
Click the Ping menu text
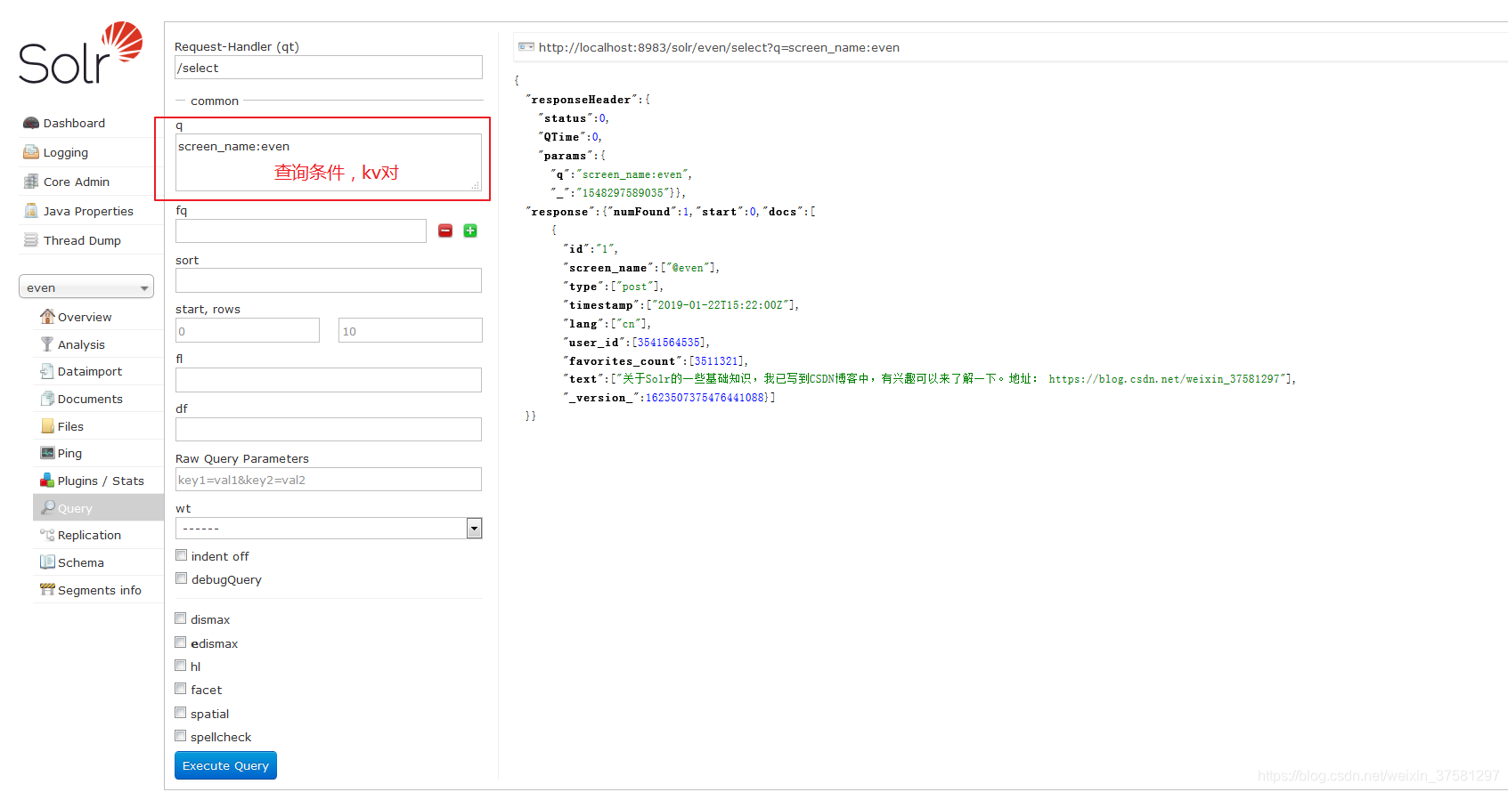69,453
